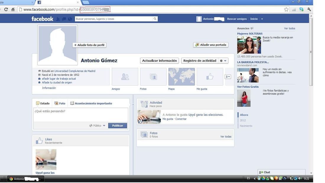Click Añade tu ciudad de origen link
The width and height of the screenshot is (325, 183).
click(x=57, y=82)
